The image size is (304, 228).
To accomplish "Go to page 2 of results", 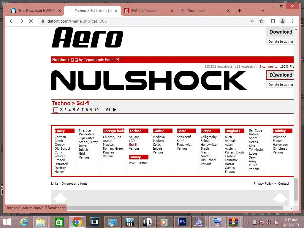I will coord(61,110).
